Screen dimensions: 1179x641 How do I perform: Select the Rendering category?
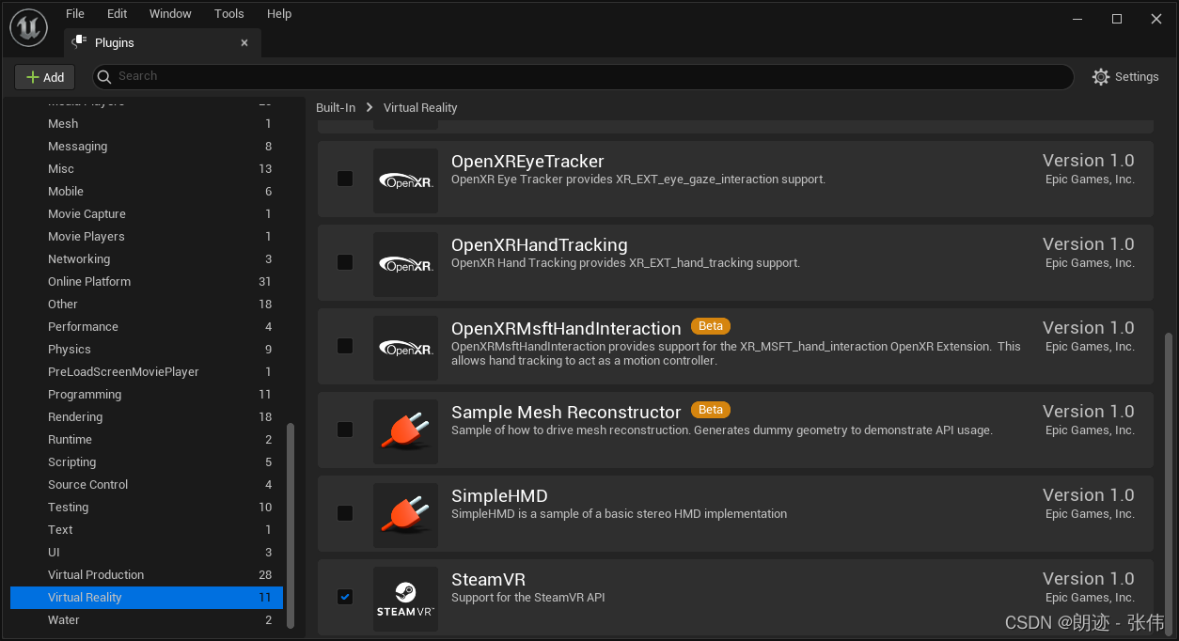147,417
